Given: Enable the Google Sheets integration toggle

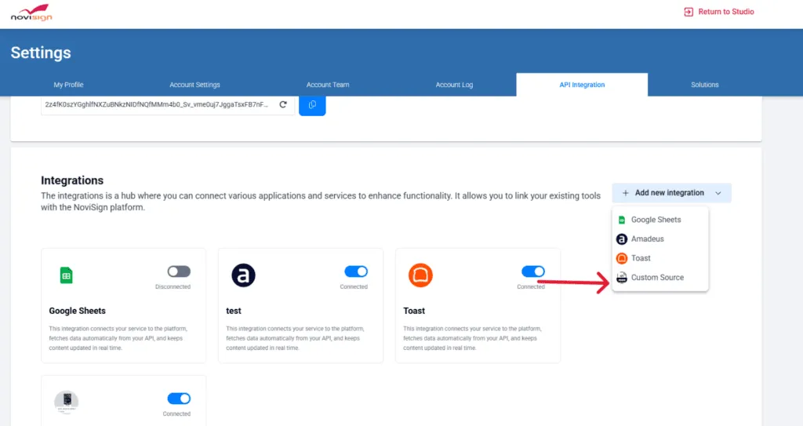Looking at the screenshot, I should coord(179,271).
